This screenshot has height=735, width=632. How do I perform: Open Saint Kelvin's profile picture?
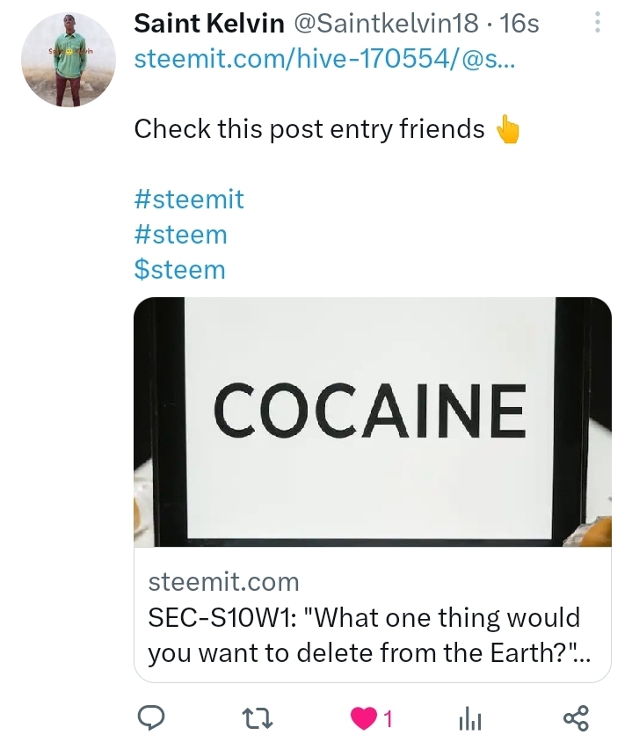click(x=69, y=60)
